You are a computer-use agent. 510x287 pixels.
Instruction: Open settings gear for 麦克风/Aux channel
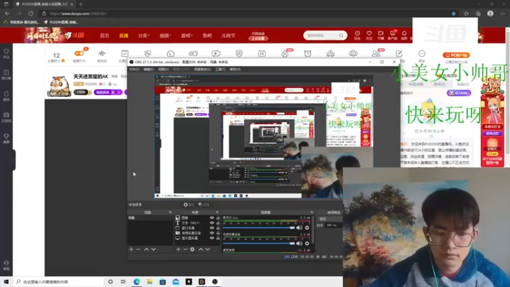click(307, 228)
